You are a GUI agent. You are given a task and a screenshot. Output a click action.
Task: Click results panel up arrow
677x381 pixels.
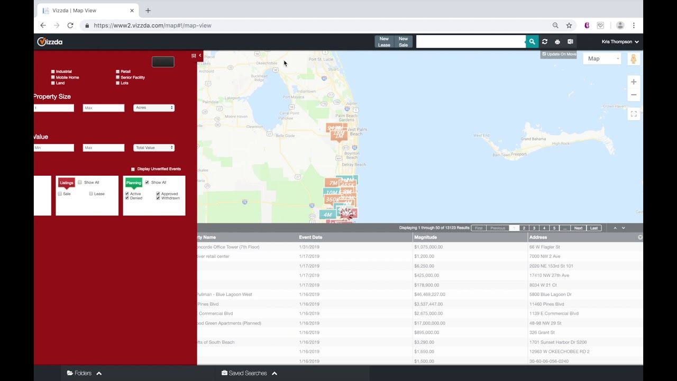[x=615, y=228]
